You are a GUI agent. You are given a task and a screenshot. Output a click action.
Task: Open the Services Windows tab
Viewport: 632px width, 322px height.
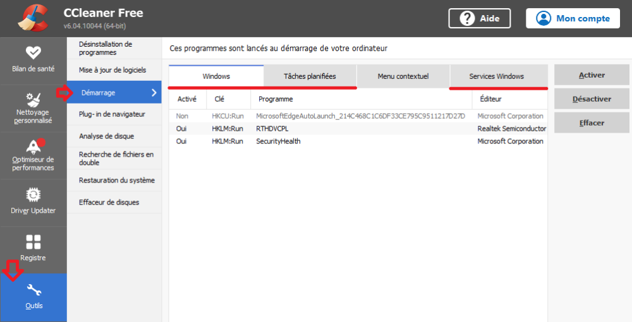tap(496, 76)
